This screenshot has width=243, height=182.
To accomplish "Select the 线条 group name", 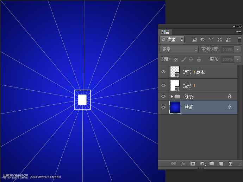I will point(189,97).
